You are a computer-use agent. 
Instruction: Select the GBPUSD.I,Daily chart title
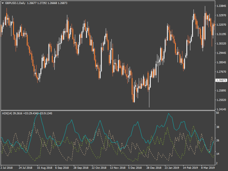point(15,3)
